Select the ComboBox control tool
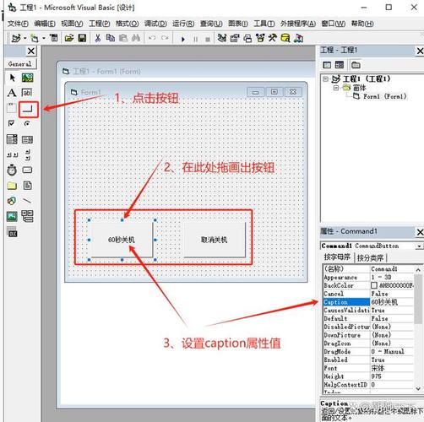 [x=12, y=139]
